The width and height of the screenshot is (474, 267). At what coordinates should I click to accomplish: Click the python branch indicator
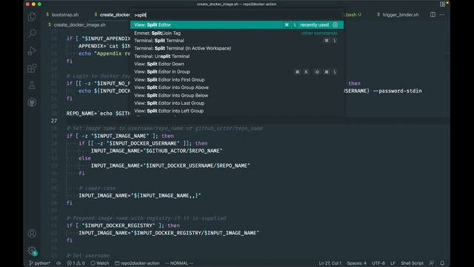point(39,263)
